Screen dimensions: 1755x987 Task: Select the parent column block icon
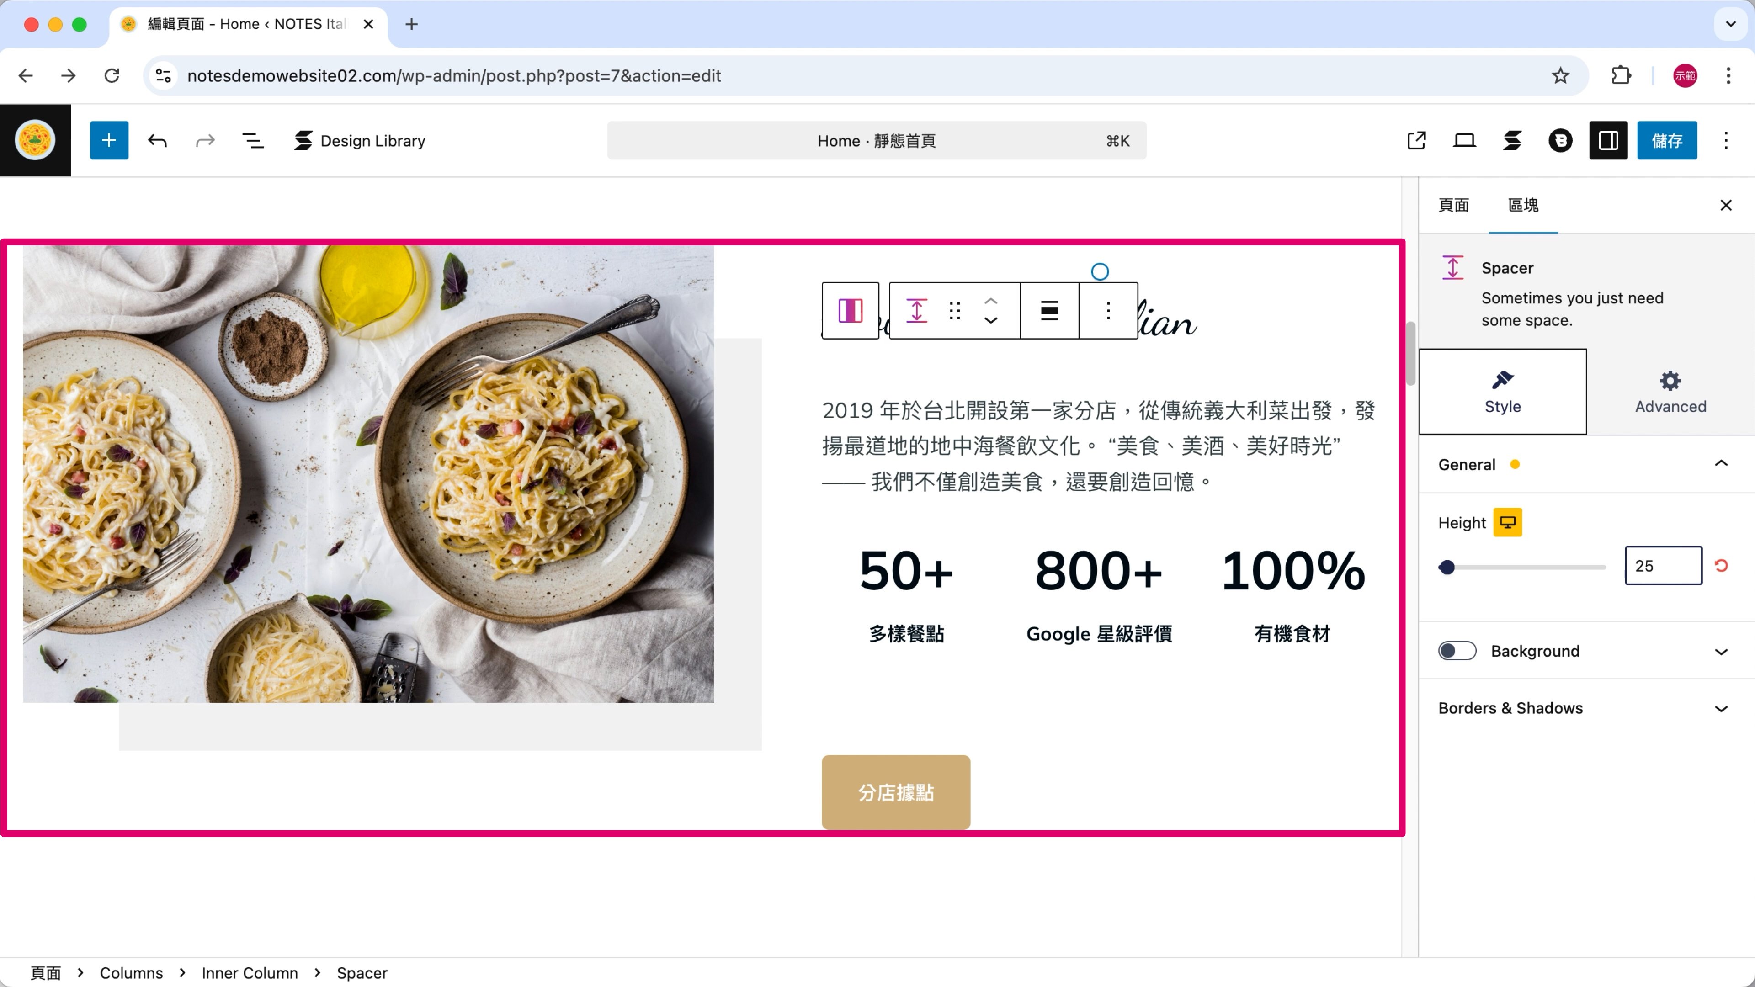[850, 311]
